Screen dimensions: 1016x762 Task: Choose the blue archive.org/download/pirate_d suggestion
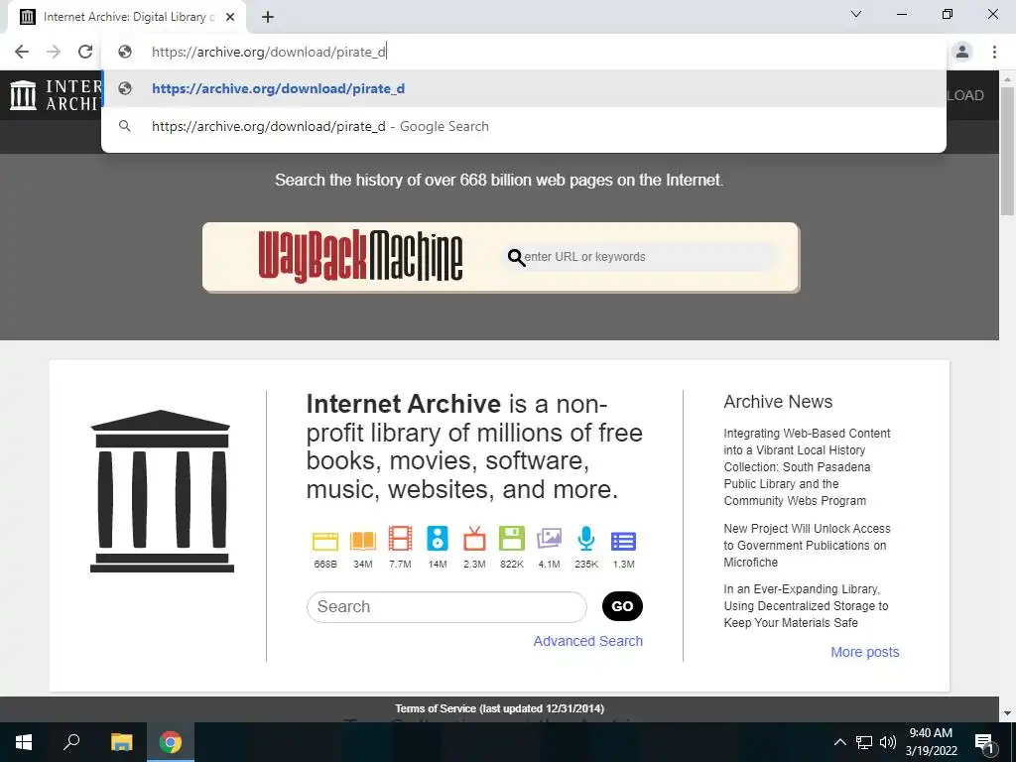524,88
